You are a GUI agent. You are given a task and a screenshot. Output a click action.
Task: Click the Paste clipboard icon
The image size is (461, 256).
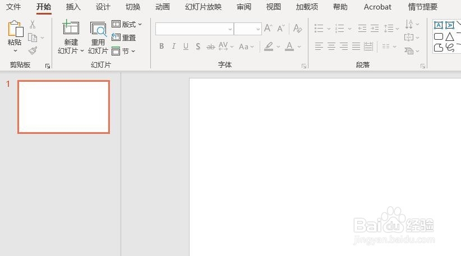coord(15,29)
